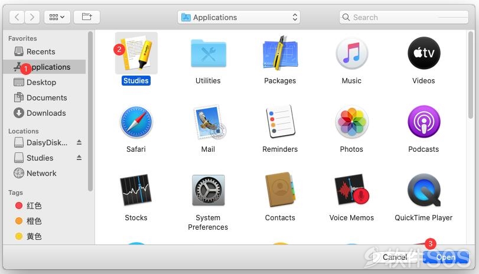Click the Open button
The height and width of the screenshot is (274, 479).
pos(446,257)
